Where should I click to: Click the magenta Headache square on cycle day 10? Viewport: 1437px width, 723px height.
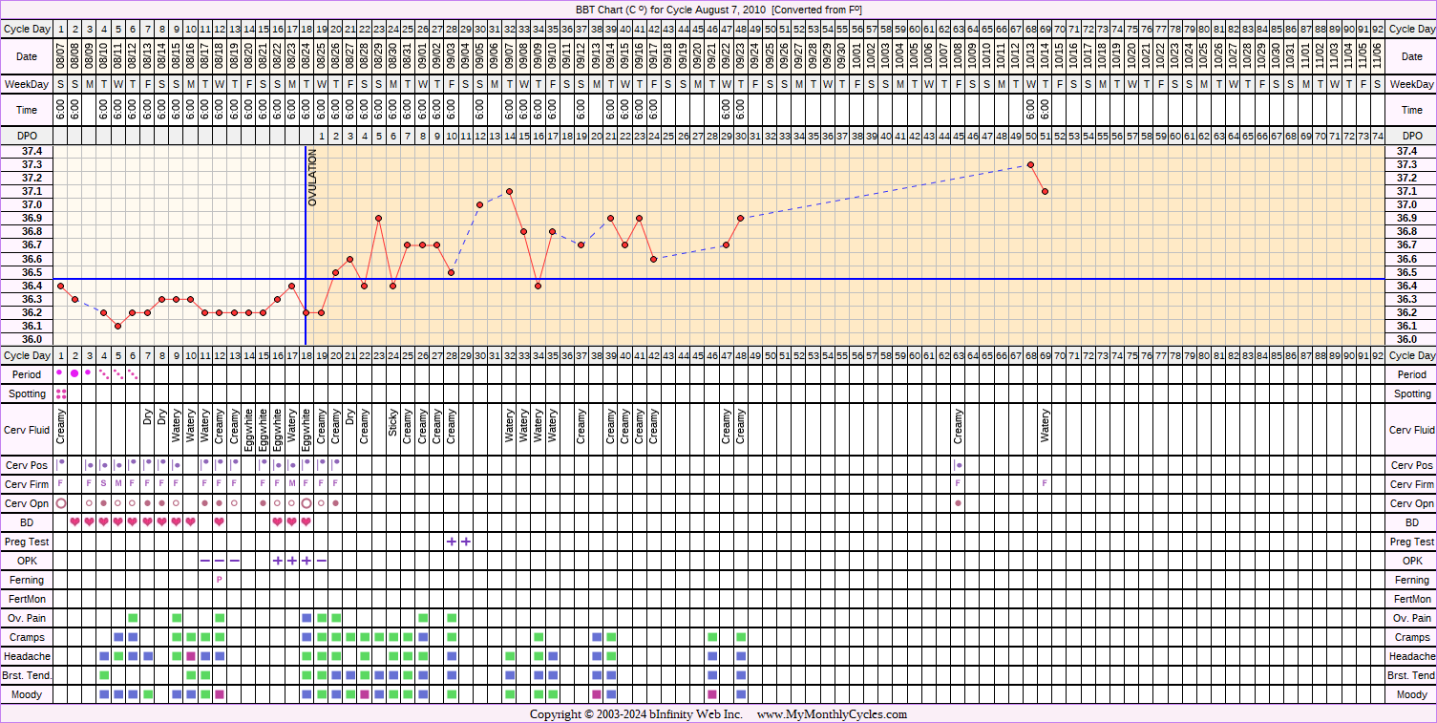coord(191,656)
